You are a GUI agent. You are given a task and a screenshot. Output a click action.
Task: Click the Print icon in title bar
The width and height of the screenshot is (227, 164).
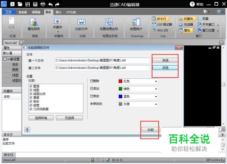coord(43,4)
